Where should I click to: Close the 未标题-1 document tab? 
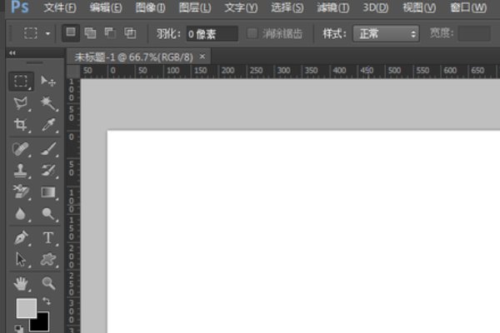(x=202, y=57)
